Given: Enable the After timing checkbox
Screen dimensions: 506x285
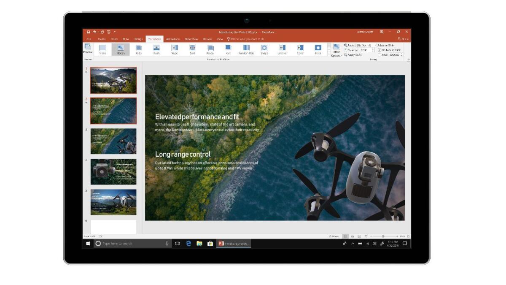Looking at the screenshot, I should point(379,54).
